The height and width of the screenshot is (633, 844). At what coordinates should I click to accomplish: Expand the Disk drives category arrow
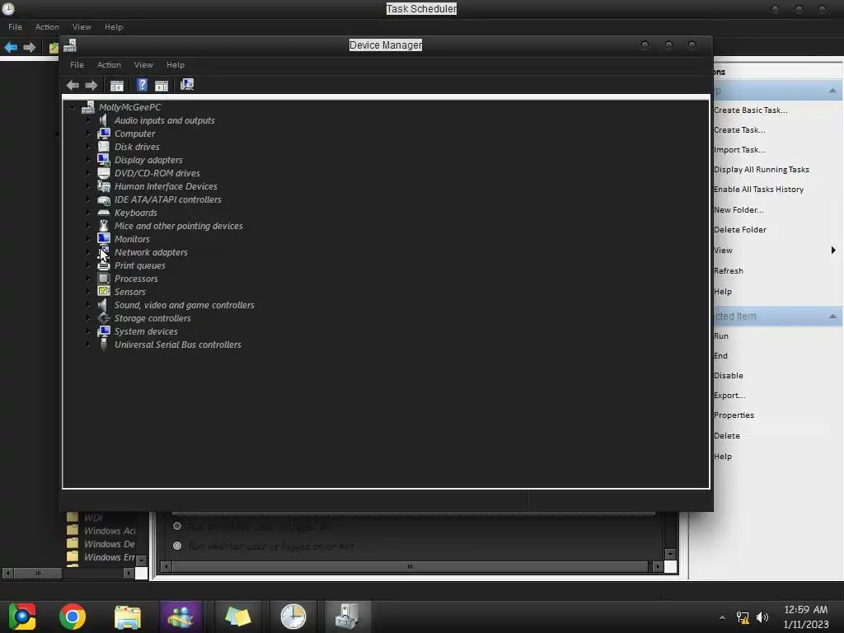pos(88,147)
